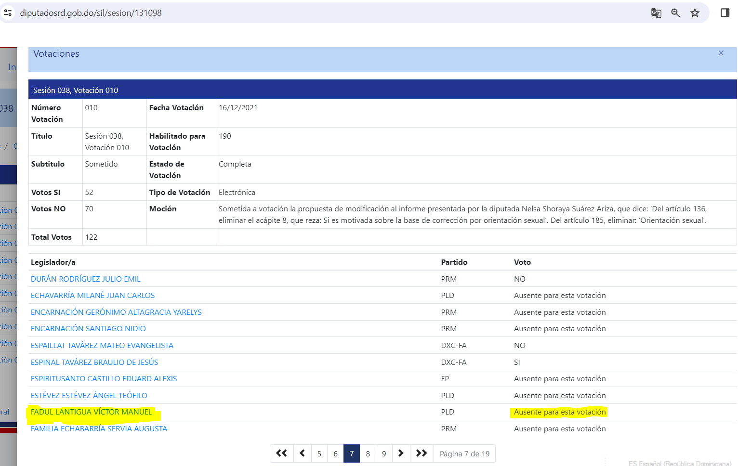Close the Votaciones dialog with the X

tap(721, 53)
